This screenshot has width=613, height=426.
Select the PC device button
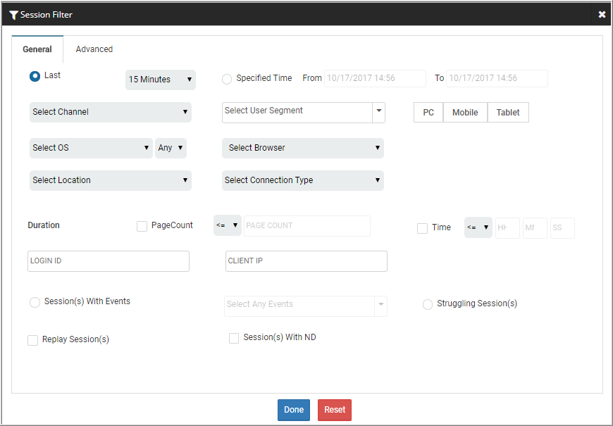[x=428, y=113]
